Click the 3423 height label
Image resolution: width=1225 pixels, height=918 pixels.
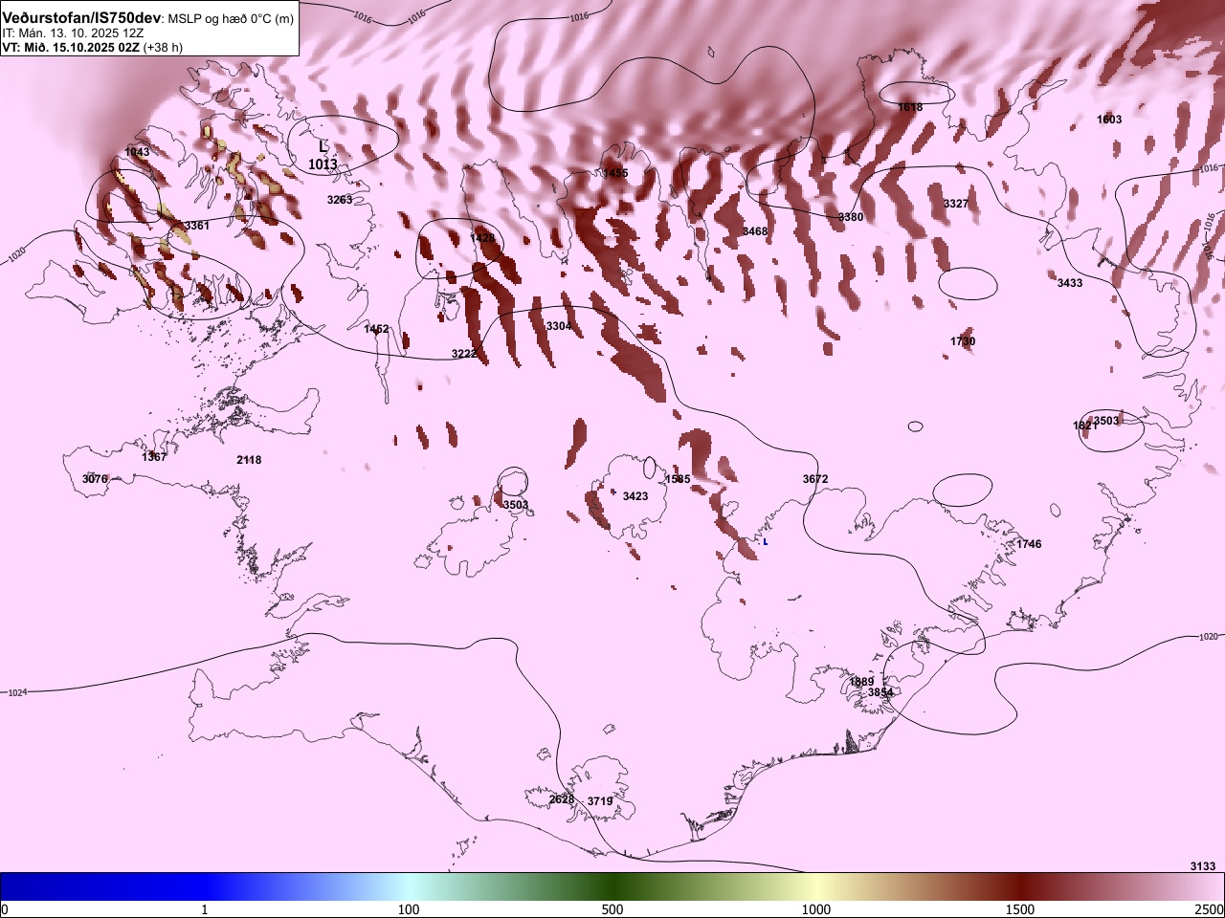[x=635, y=496]
